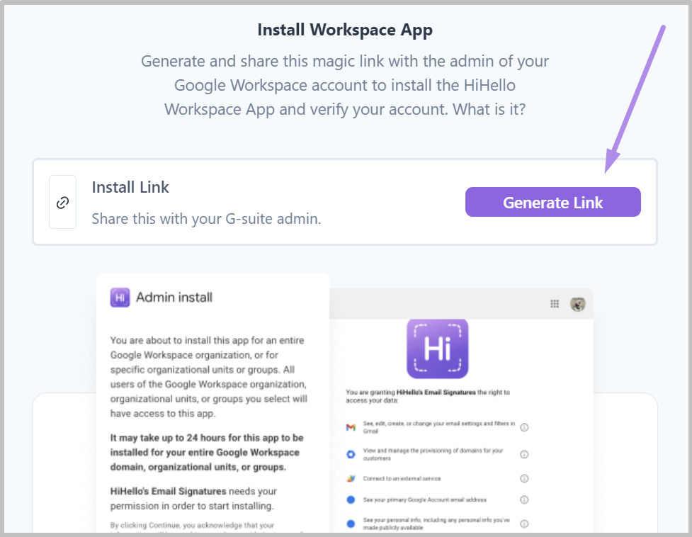692x537 pixels.
Task: Click "Generate and share this magic link" description
Action: (345, 85)
